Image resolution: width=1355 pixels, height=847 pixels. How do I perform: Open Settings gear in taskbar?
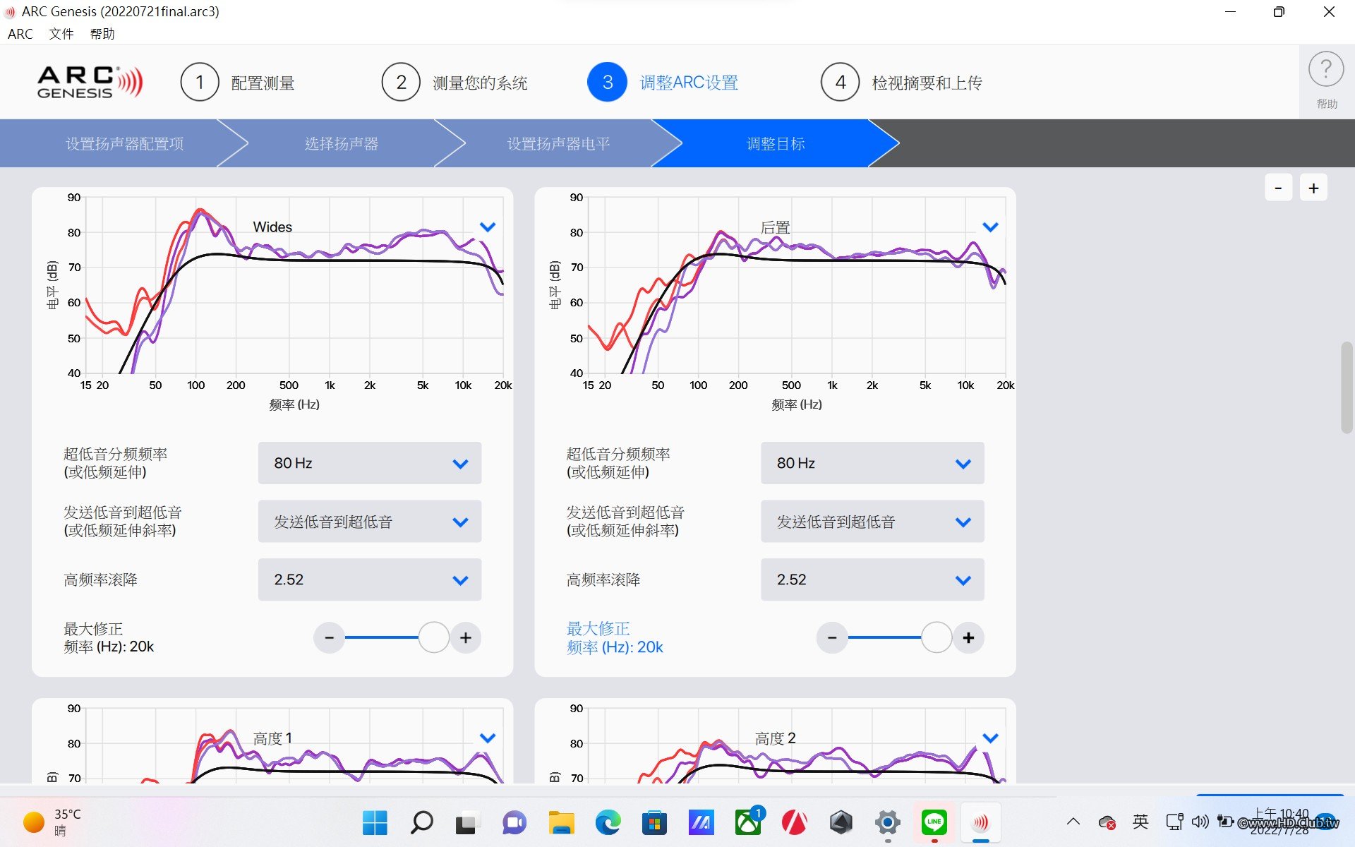coord(887,822)
